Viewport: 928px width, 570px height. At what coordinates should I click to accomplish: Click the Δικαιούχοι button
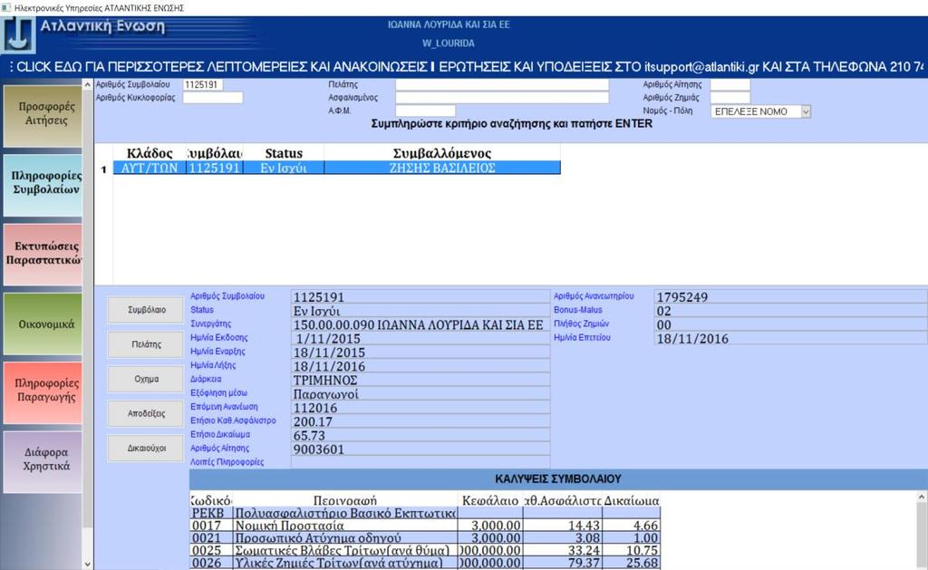[146, 449]
